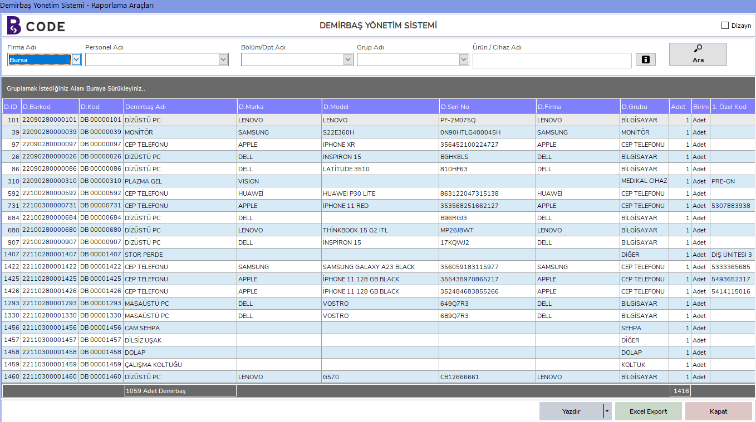Click the Birim column header
756x422 pixels.
pyautogui.click(x=701, y=107)
